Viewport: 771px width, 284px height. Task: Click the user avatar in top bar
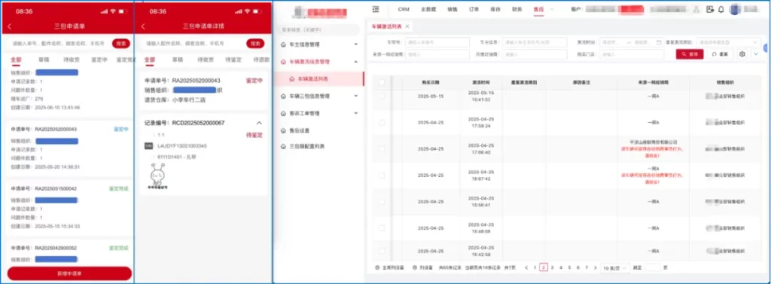pos(735,9)
